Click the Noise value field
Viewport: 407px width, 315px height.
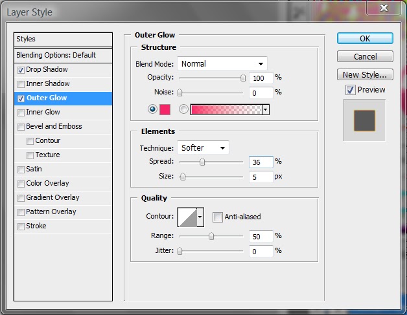tap(261, 92)
